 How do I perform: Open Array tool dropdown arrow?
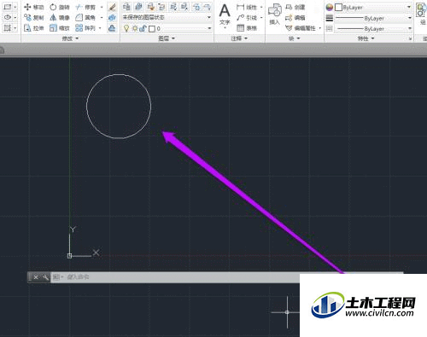coord(100,28)
